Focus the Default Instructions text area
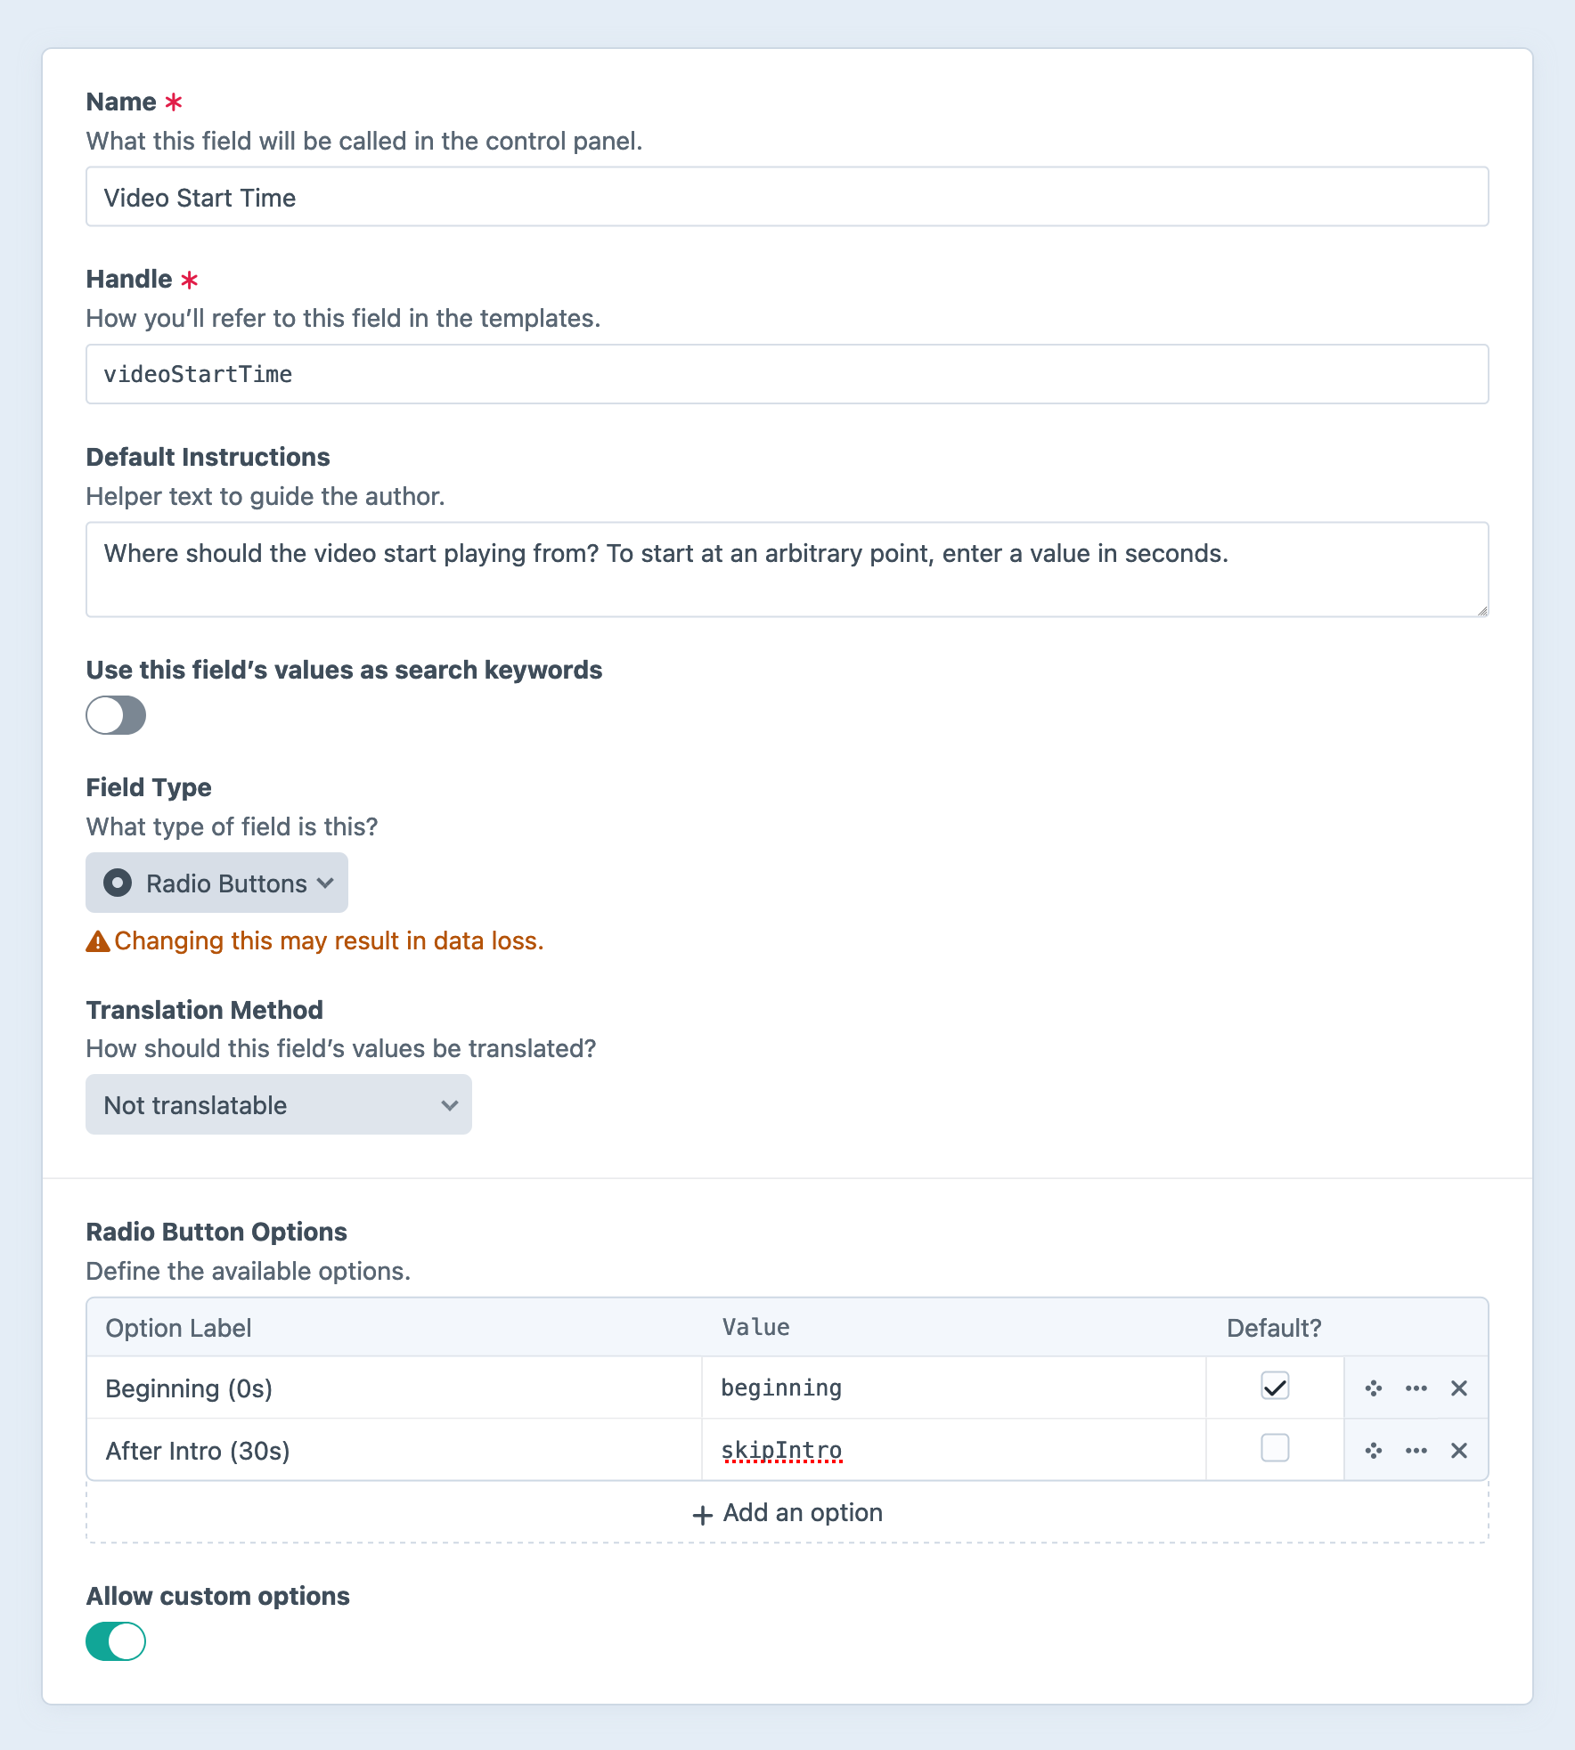Image resolution: width=1575 pixels, height=1750 pixels. pyautogui.click(x=787, y=569)
